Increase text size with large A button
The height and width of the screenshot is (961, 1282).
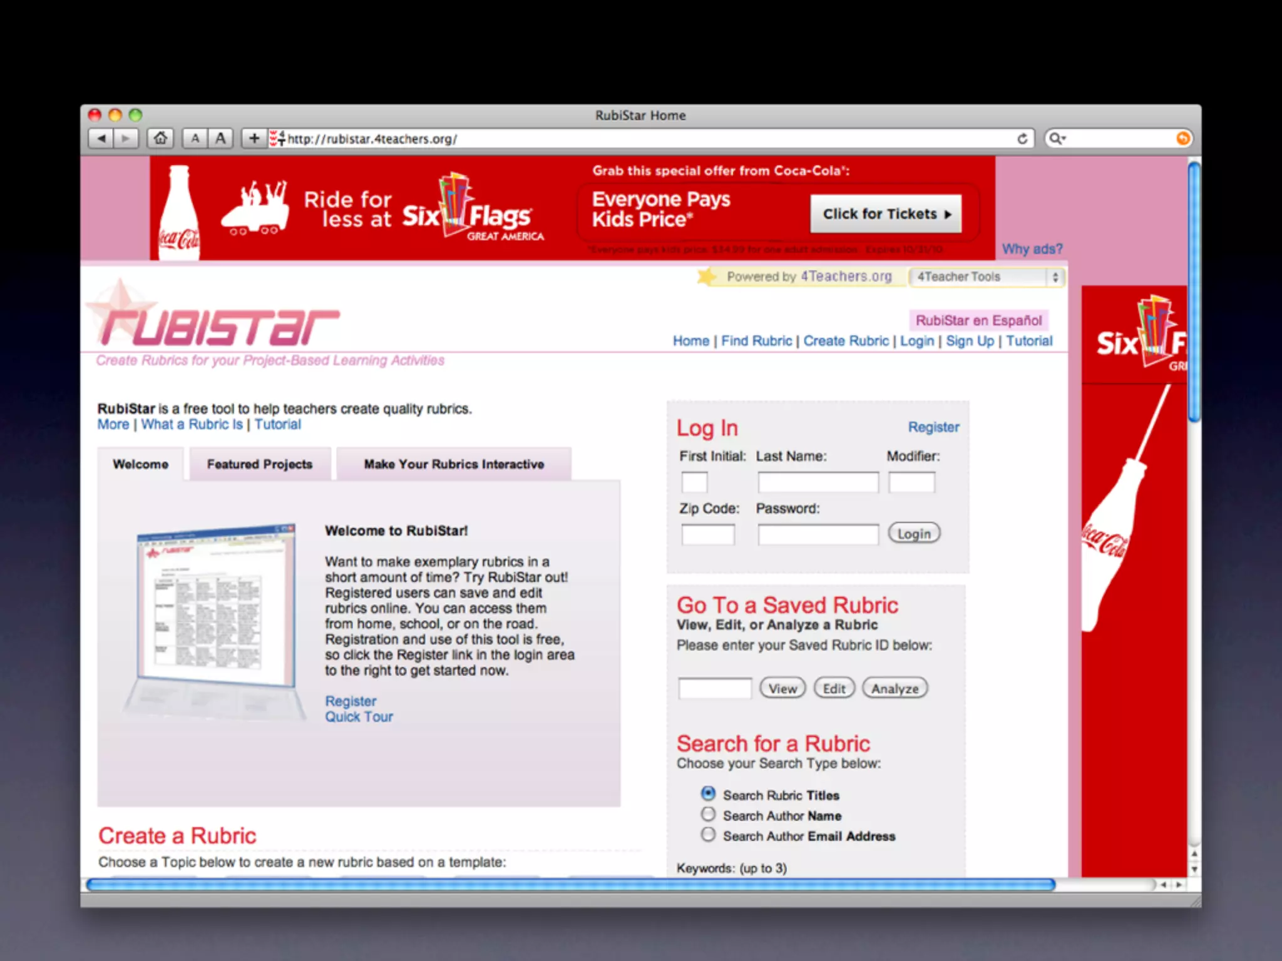pyautogui.click(x=220, y=138)
